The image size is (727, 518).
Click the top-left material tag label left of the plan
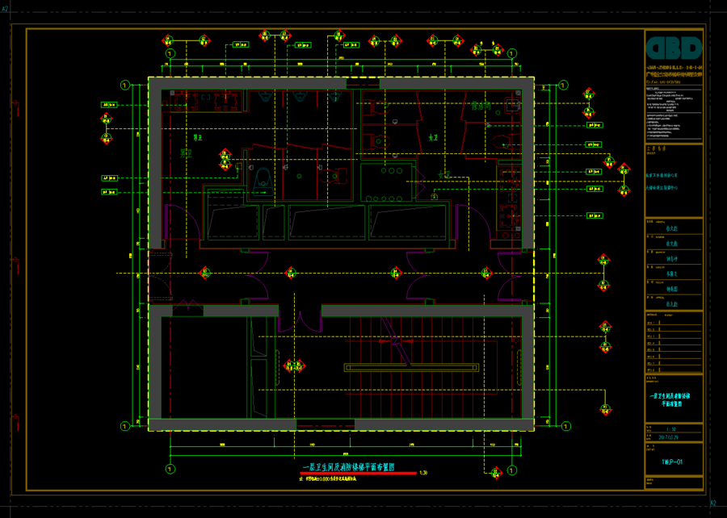(x=109, y=105)
